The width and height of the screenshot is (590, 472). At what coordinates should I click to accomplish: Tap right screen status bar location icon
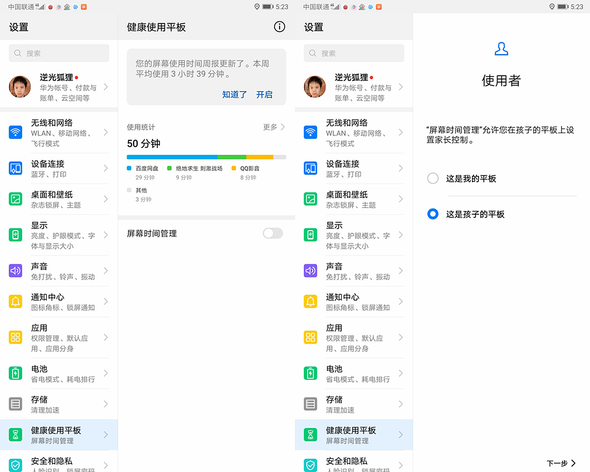(x=552, y=7)
